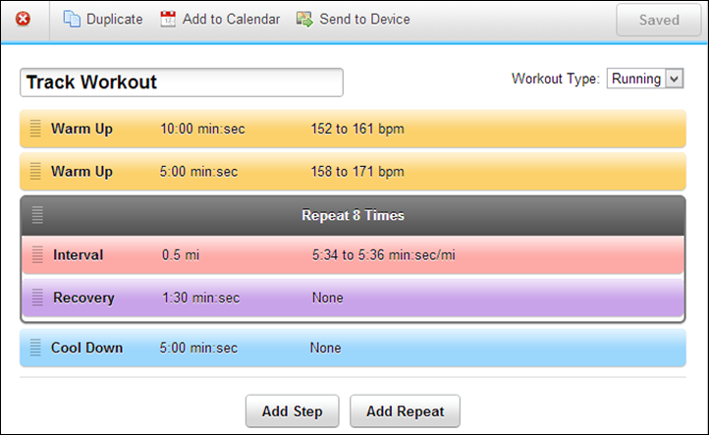
Task: Click the Recovery step drag handle
Action: (37, 298)
